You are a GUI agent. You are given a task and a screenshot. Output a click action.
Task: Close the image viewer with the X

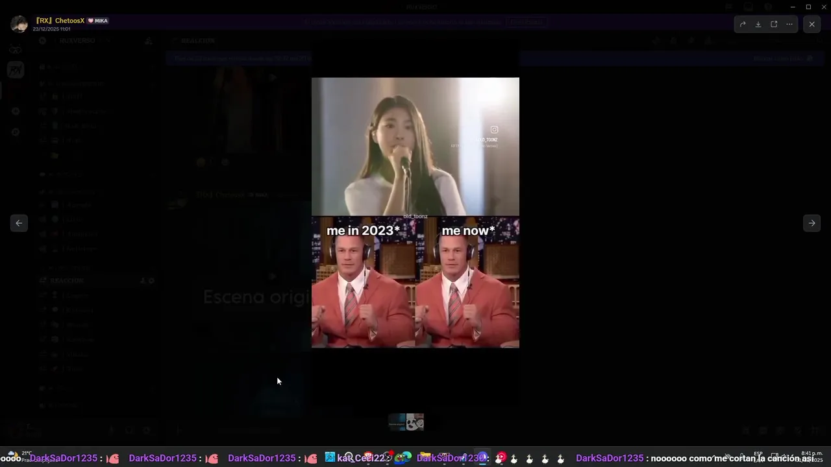click(812, 24)
